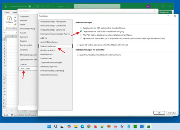
Task: Click the Undo arrow in Excel title bar
Action: point(42,6)
